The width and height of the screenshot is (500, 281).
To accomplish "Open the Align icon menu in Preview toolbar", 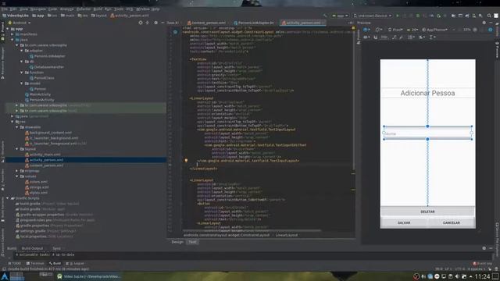I will (422, 37).
